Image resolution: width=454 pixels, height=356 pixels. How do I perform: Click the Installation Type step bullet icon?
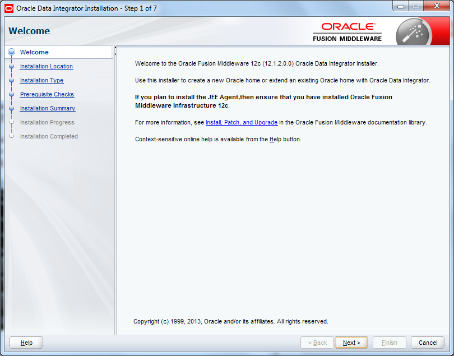tap(11, 80)
